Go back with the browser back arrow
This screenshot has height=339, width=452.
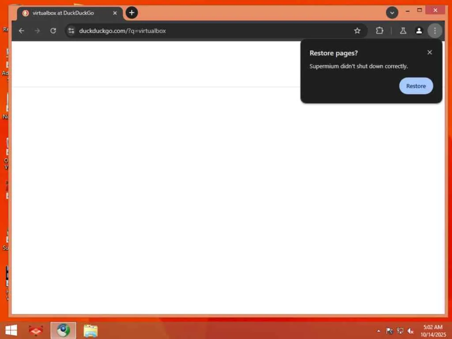pos(22,31)
